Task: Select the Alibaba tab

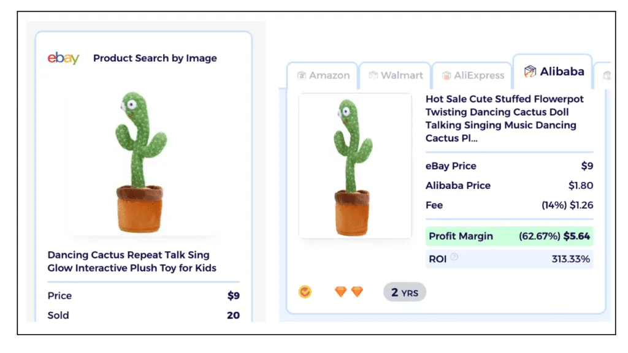Action: pyautogui.click(x=553, y=71)
